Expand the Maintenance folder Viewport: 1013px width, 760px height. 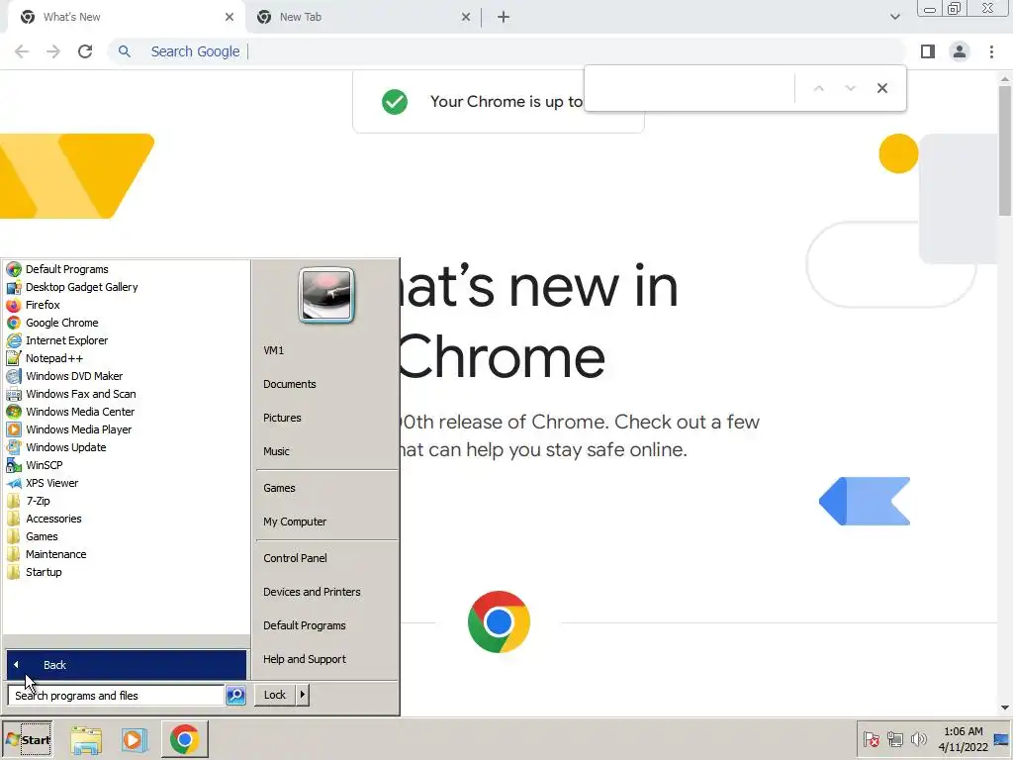click(55, 554)
